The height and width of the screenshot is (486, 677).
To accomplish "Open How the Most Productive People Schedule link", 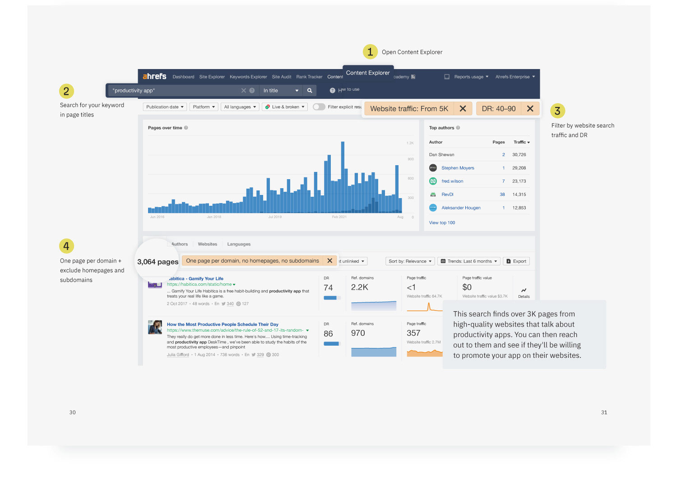I will [x=223, y=324].
